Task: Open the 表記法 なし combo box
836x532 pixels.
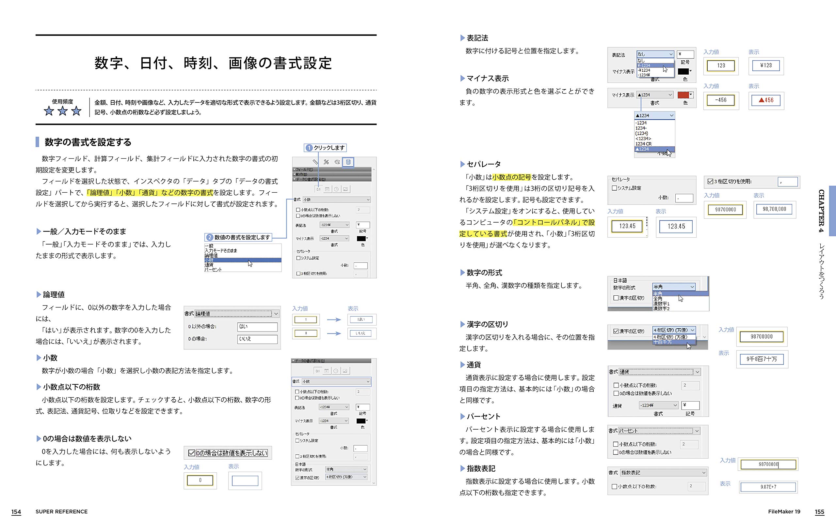Action: point(655,54)
